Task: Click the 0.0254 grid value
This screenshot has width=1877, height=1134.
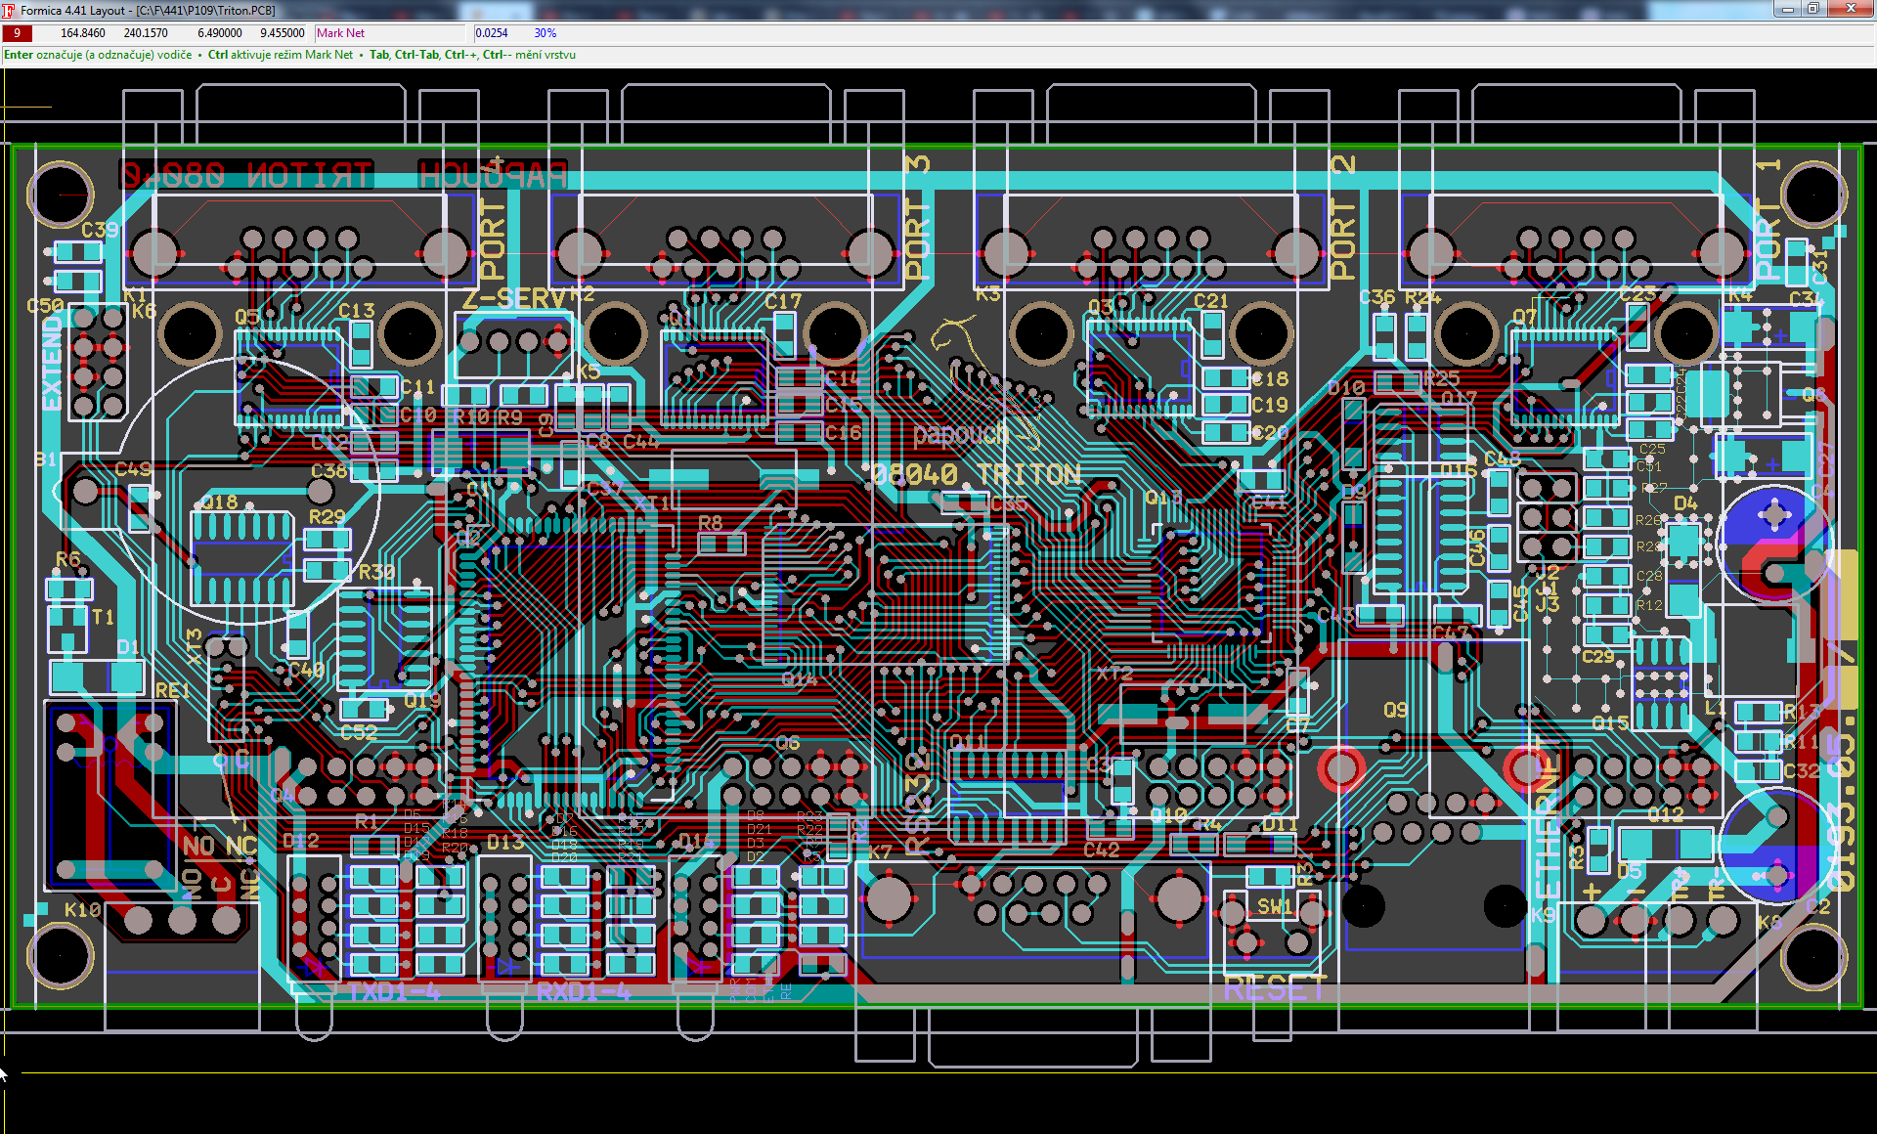Action: coord(492,33)
